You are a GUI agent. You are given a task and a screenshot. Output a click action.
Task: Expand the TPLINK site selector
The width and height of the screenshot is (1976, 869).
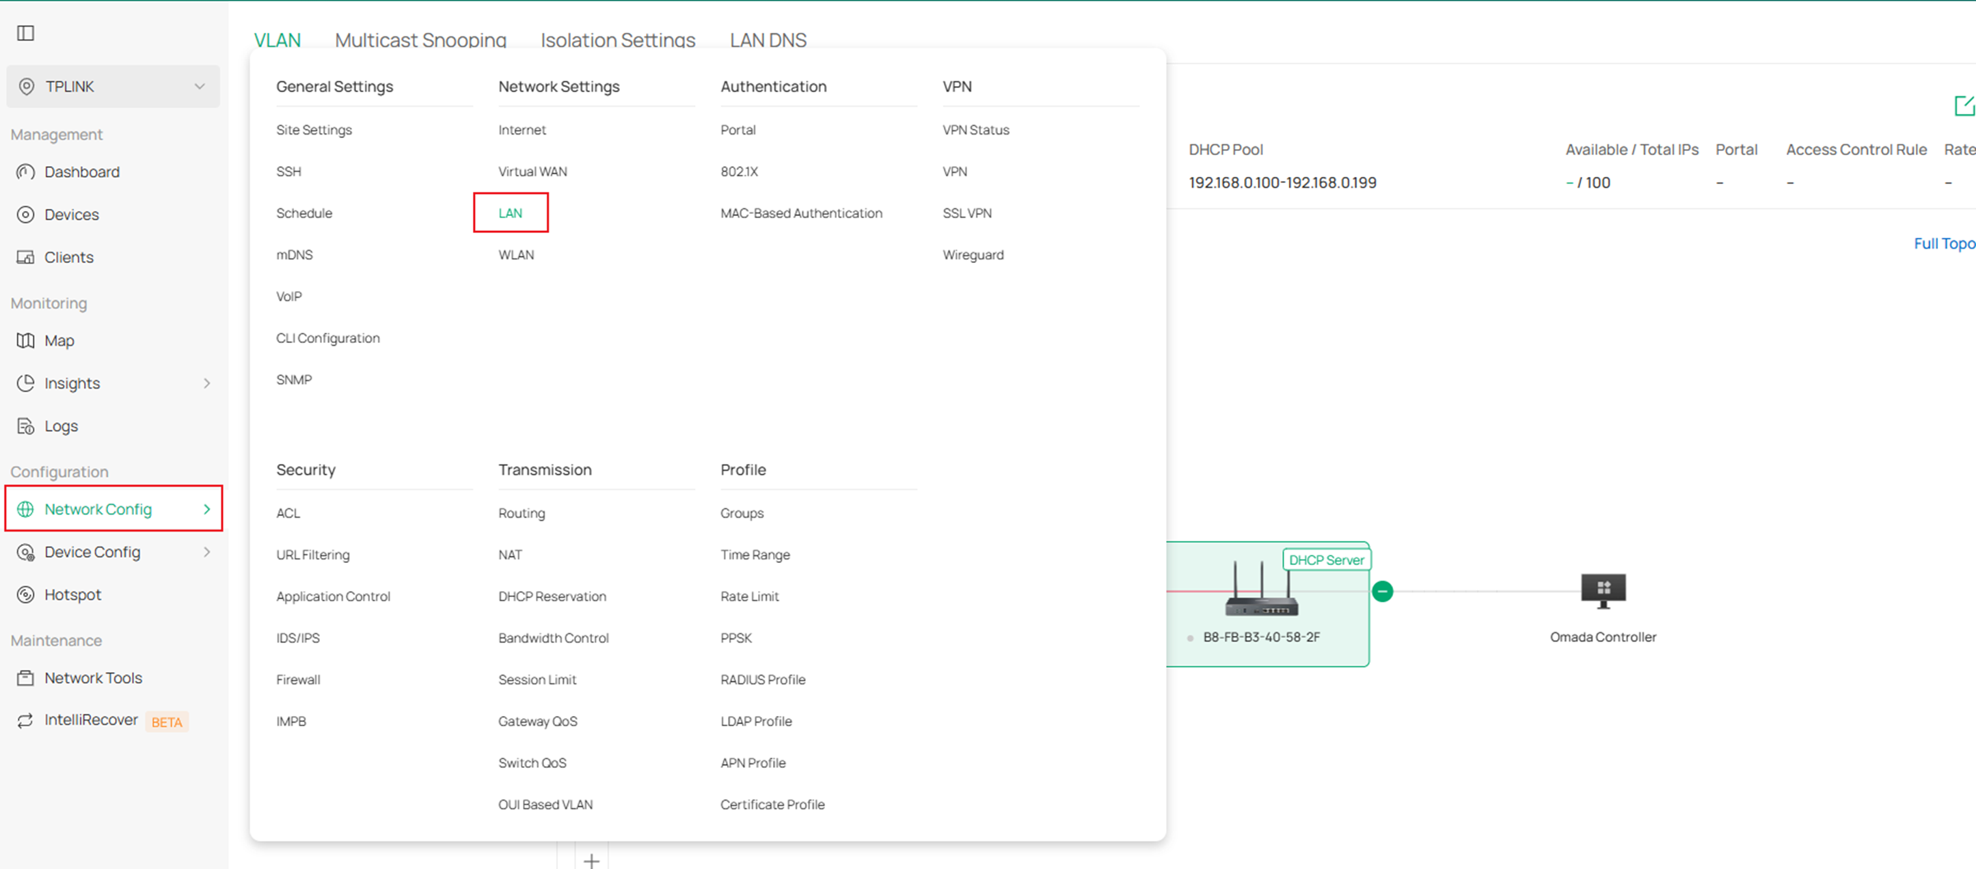point(201,86)
